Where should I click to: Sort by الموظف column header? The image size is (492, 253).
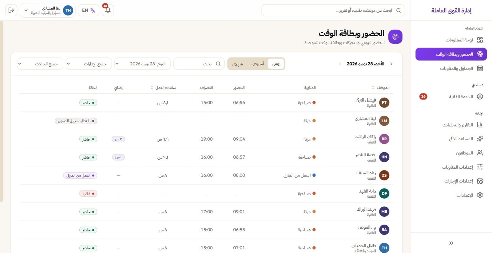tap(380, 88)
